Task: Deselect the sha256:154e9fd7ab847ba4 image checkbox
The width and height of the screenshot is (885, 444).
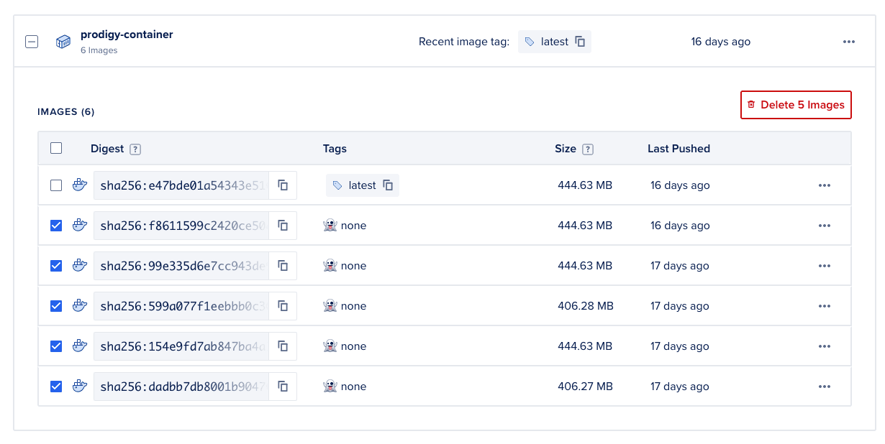Action: pyautogui.click(x=56, y=346)
